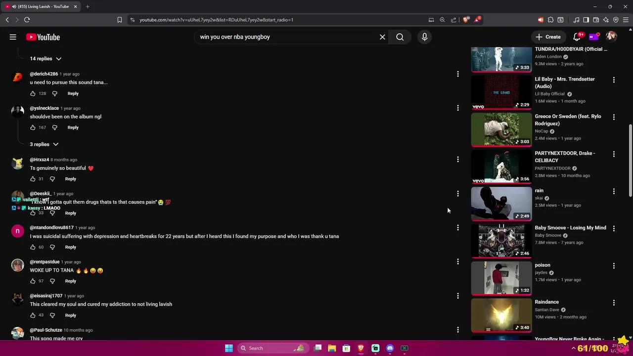The height and width of the screenshot is (356, 633).
Task: Open the browser hamburger main menu
Action: tap(626, 20)
